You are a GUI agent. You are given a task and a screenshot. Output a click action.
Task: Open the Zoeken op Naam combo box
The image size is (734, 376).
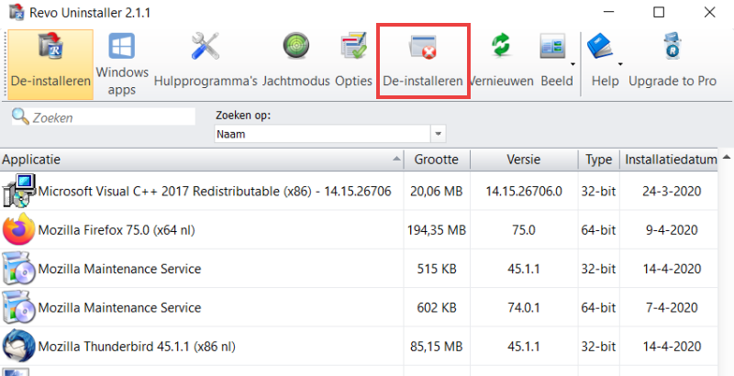[x=329, y=134]
